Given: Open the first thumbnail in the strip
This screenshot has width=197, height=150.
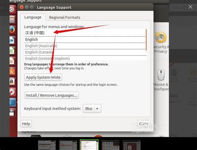Looking at the screenshot, I should click(x=47, y=145).
